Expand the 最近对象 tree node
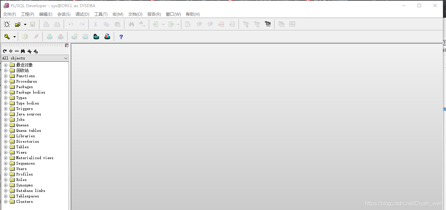446x210 pixels. [x=5, y=65]
